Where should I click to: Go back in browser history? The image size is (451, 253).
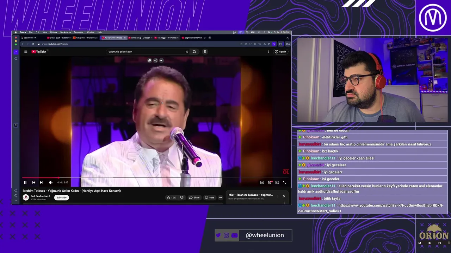click(23, 44)
